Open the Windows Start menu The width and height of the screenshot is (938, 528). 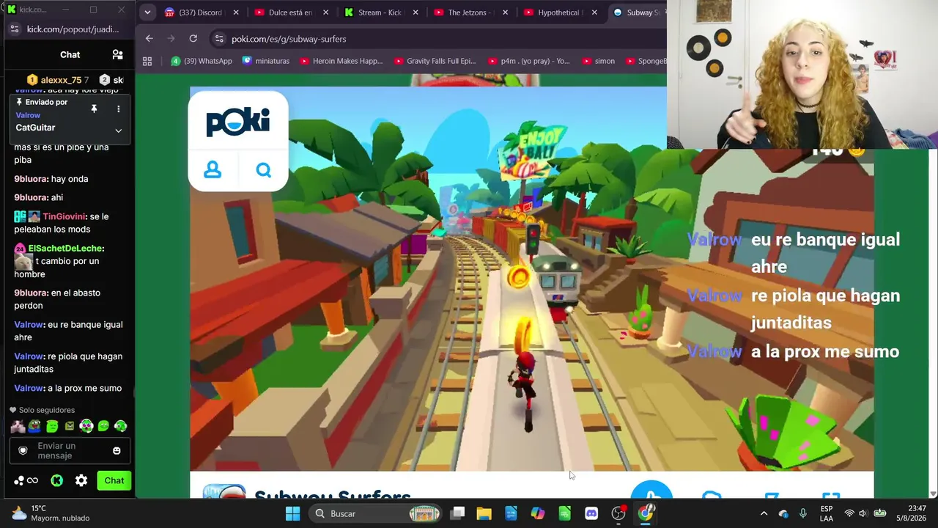click(292, 513)
